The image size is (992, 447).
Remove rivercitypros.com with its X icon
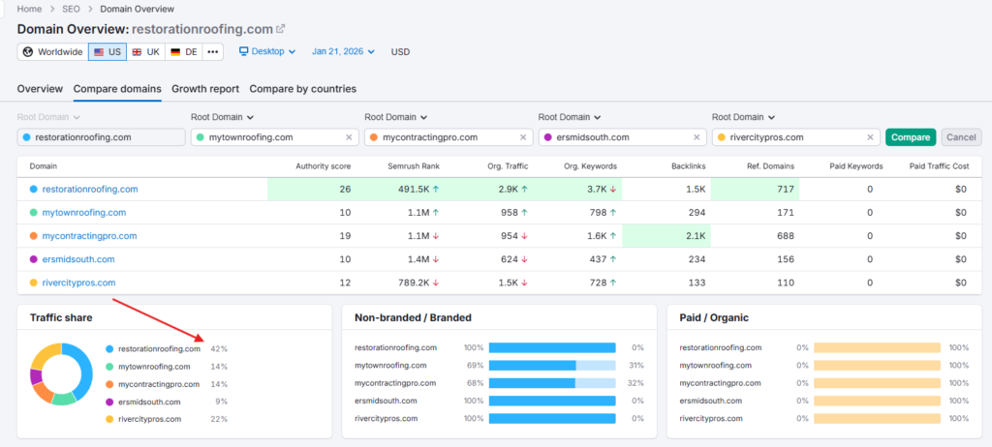871,137
